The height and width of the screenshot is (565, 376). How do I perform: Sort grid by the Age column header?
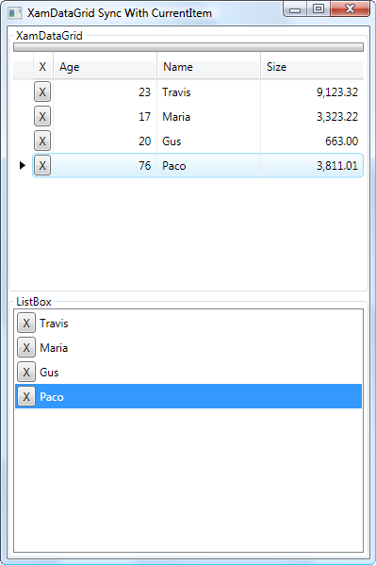click(105, 66)
